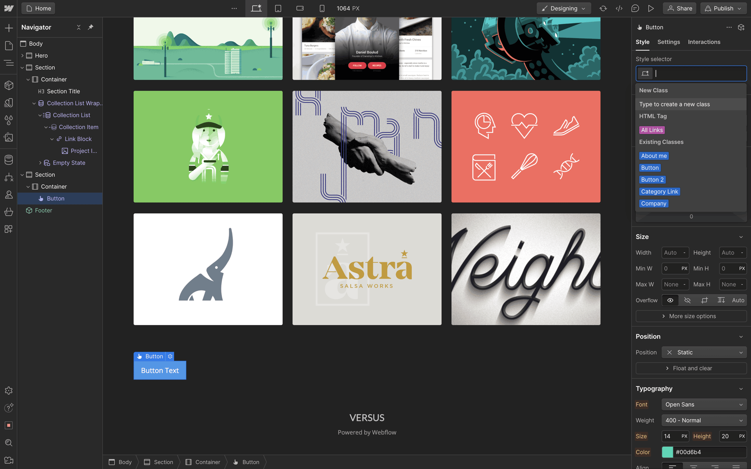Set overflow to Auto

[738, 300]
